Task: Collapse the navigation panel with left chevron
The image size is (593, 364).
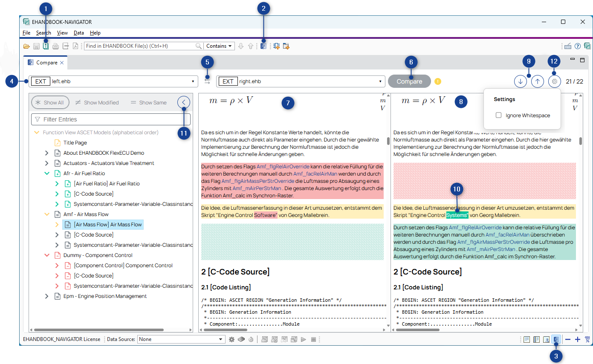Action: click(x=184, y=102)
